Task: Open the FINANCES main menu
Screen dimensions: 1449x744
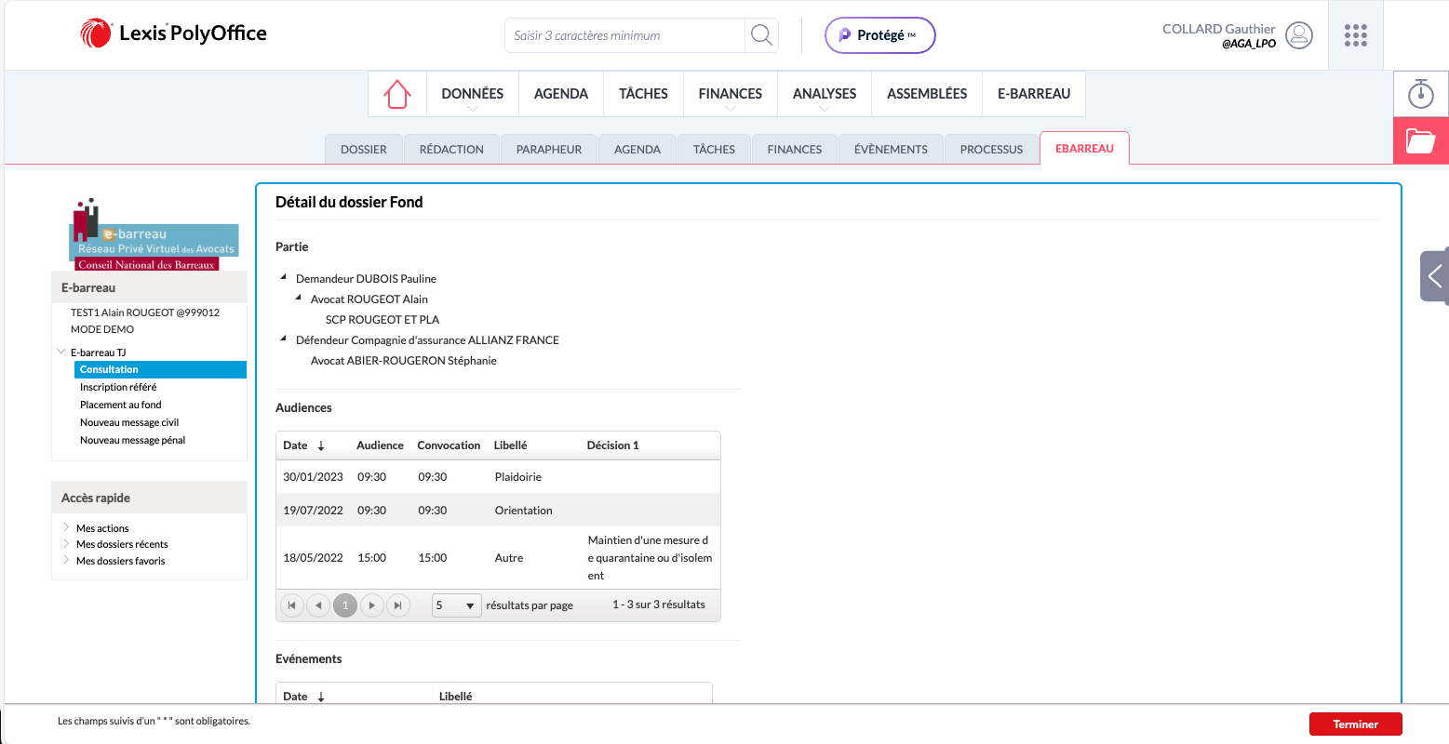Action: coord(730,94)
